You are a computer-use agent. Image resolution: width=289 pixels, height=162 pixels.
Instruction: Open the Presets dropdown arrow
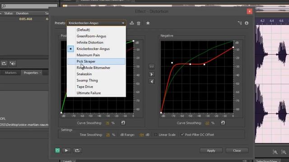pos(123,23)
